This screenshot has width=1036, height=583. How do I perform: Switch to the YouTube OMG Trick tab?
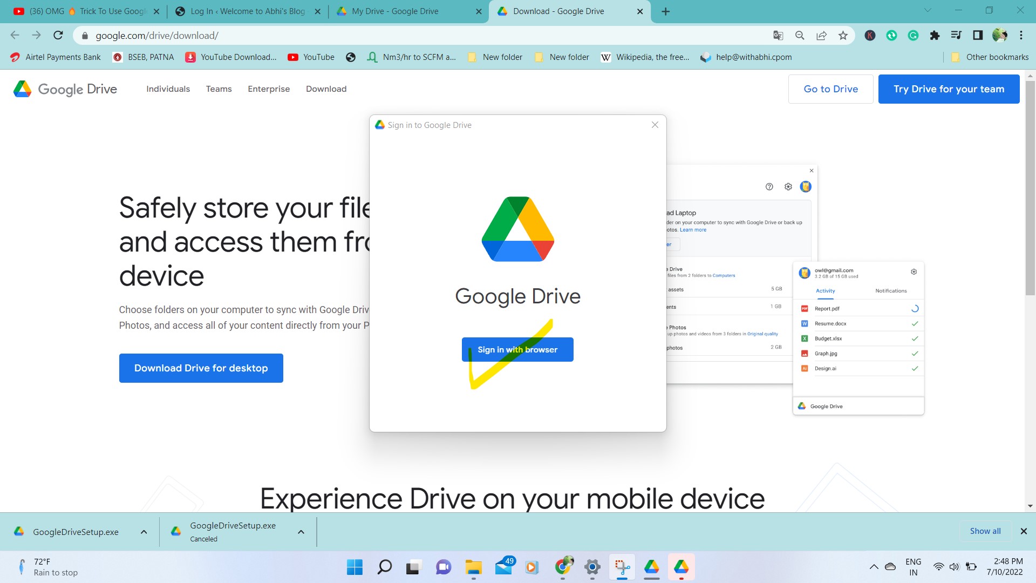(x=86, y=11)
